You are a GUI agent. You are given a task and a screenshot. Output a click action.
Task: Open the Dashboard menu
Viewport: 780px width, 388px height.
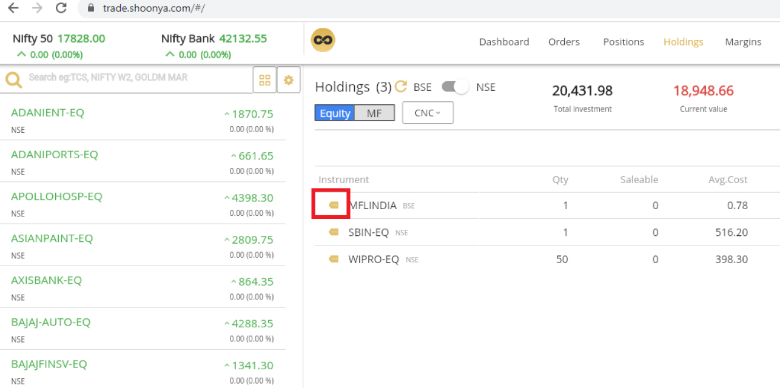[504, 42]
